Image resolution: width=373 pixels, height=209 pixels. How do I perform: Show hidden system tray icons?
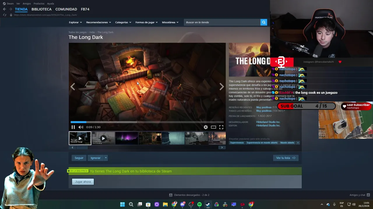[x=322, y=204]
